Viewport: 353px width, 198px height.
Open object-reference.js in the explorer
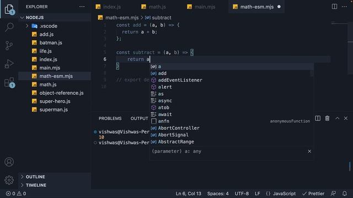(61, 93)
